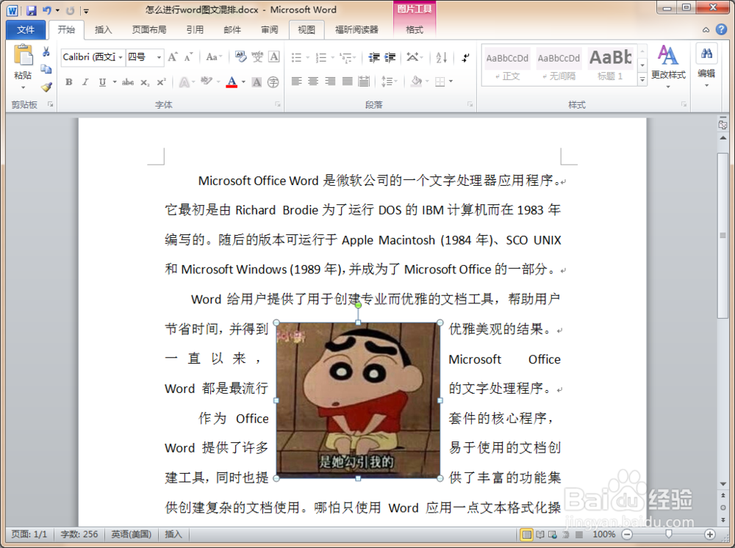Viewport: 735px width, 548px height.
Task: Click the 英语(美国) language indicator
Action: point(132,534)
